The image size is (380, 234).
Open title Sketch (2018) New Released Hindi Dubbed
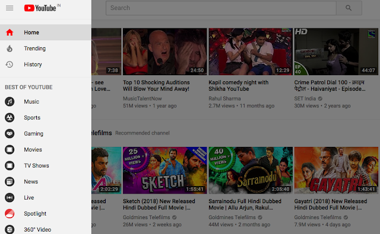coord(159,204)
